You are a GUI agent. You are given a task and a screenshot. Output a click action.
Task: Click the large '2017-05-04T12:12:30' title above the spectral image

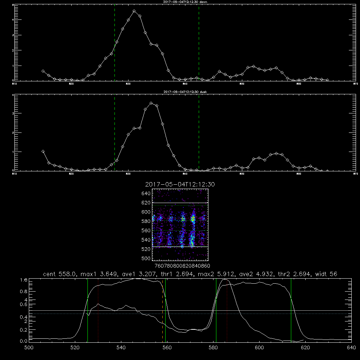coord(180,184)
